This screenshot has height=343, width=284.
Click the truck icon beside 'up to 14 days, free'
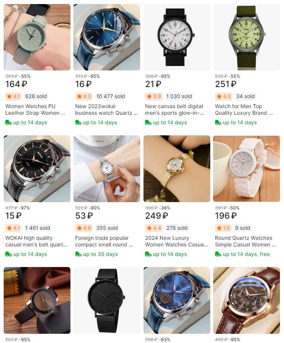[x=218, y=254]
